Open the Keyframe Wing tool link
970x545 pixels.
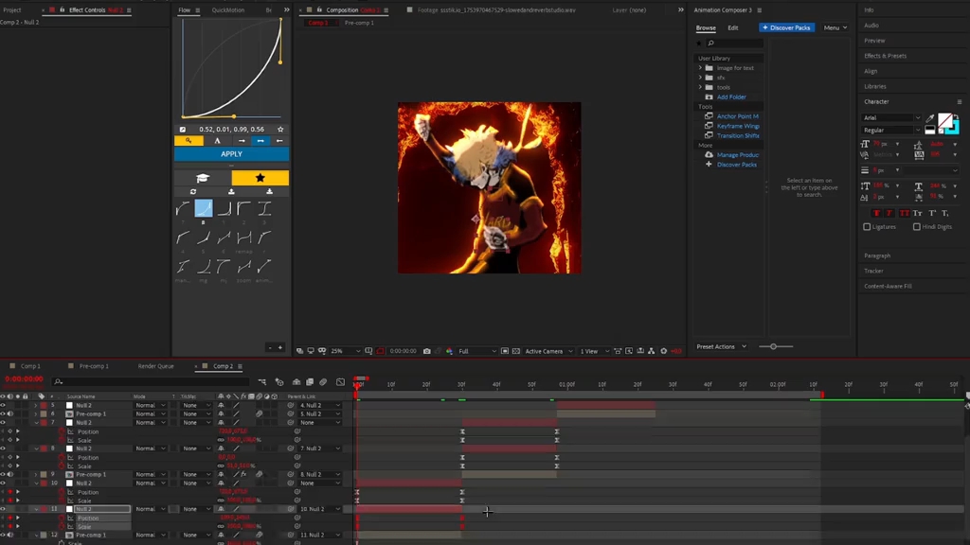tap(737, 126)
